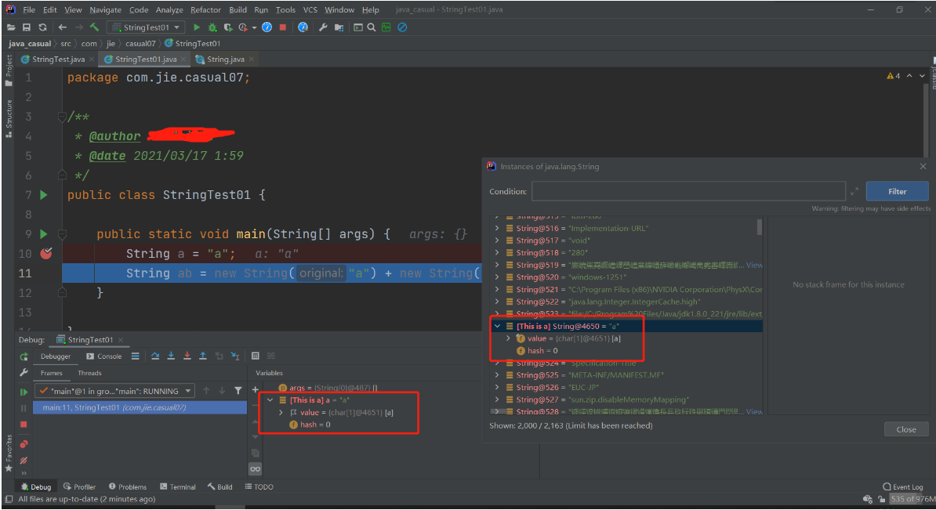Toggle Show Watches glasses icon in the Variables panel
Viewport: 936px width, 510px height.
(256, 469)
